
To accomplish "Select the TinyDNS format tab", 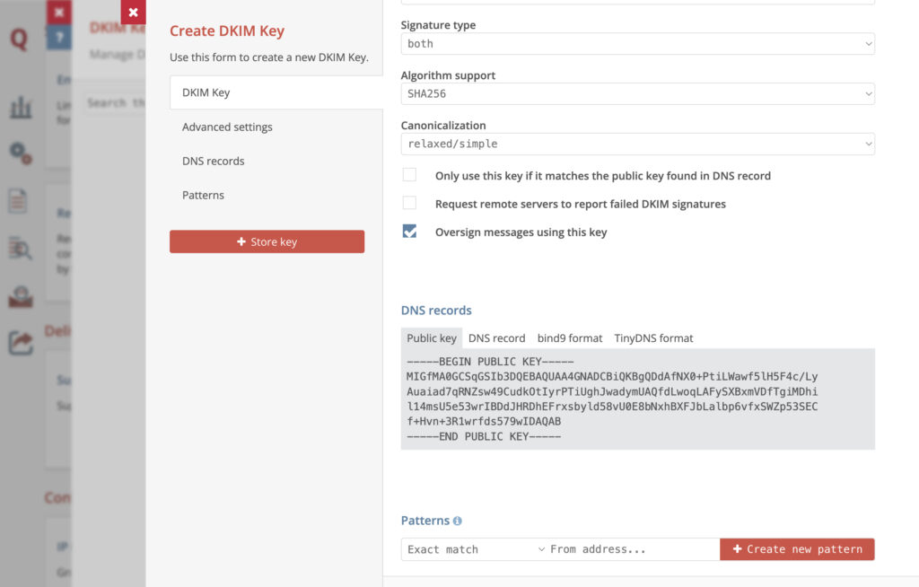I will point(653,338).
